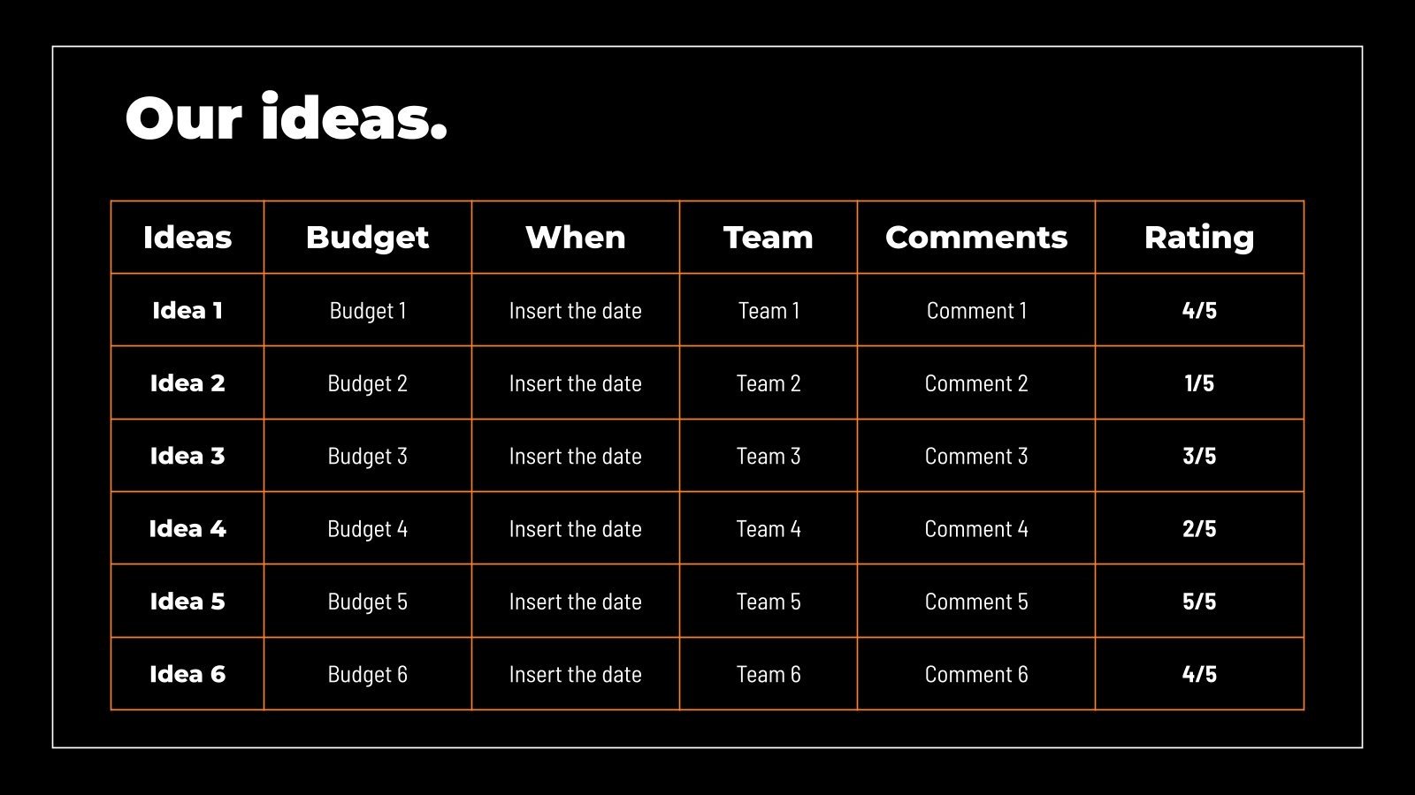
Task: Select the 'Idea 1' row label
Action: tap(187, 310)
